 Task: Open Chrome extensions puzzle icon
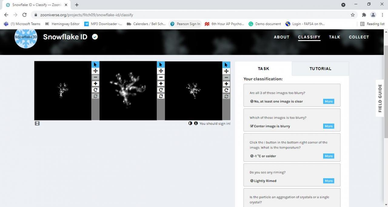pyautogui.click(x=364, y=15)
